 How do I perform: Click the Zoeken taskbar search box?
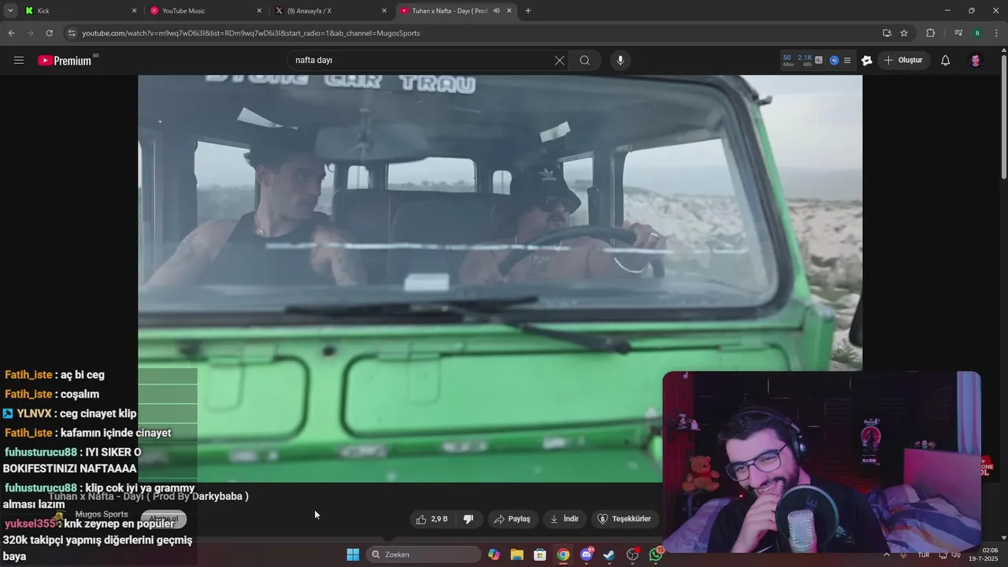click(424, 554)
